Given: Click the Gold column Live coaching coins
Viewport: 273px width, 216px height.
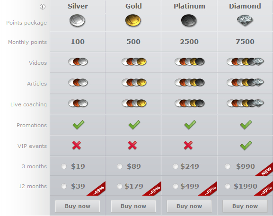Looking at the screenshot, I should [x=134, y=103].
